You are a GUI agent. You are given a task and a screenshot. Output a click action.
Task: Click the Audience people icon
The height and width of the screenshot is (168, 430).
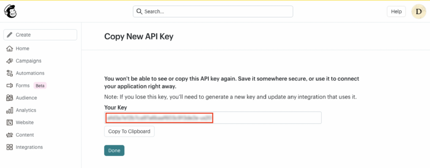click(10, 98)
